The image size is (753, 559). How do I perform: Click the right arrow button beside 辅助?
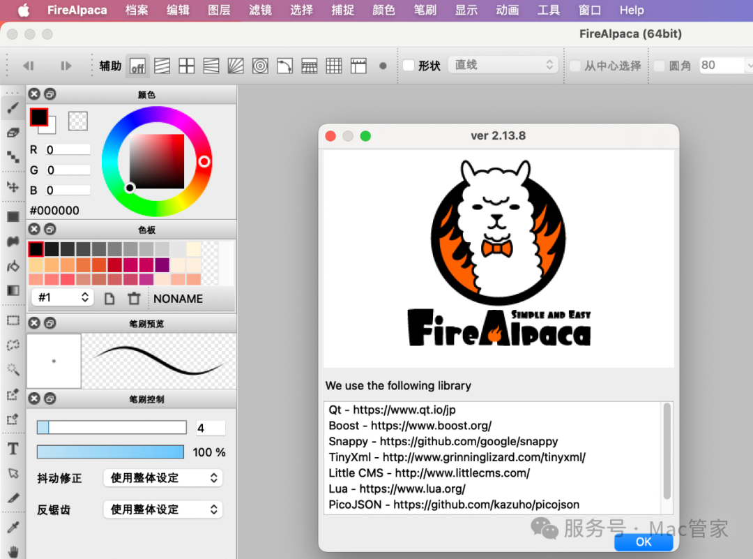click(66, 66)
